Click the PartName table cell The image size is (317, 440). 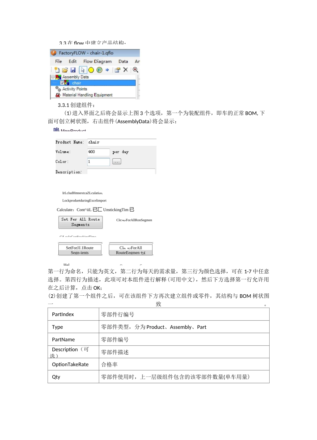pos(73,339)
